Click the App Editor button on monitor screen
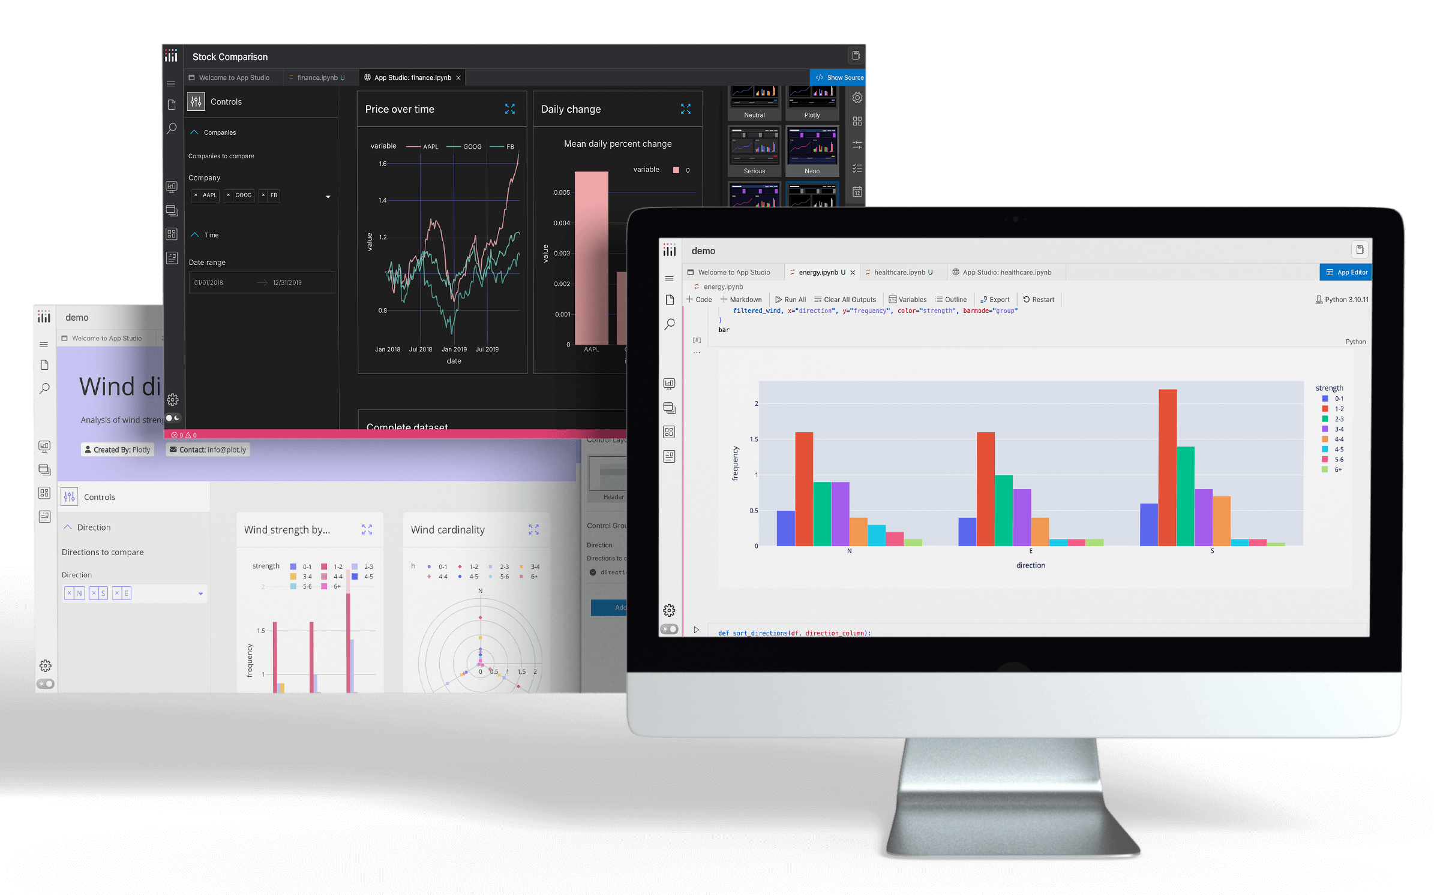Image resolution: width=1434 pixels, height=895 pixels. tap(1346, 272)
